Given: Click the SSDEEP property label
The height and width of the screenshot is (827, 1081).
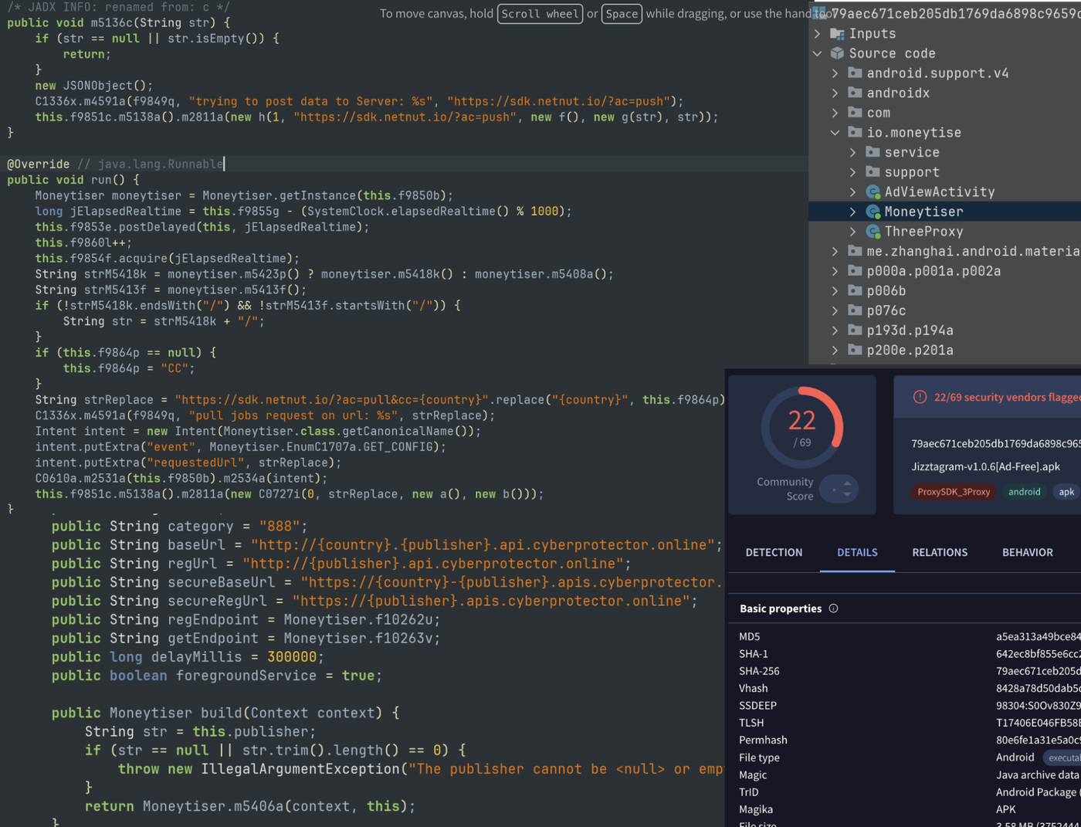Looking at the screenshot, I should (x=757, y=706).
